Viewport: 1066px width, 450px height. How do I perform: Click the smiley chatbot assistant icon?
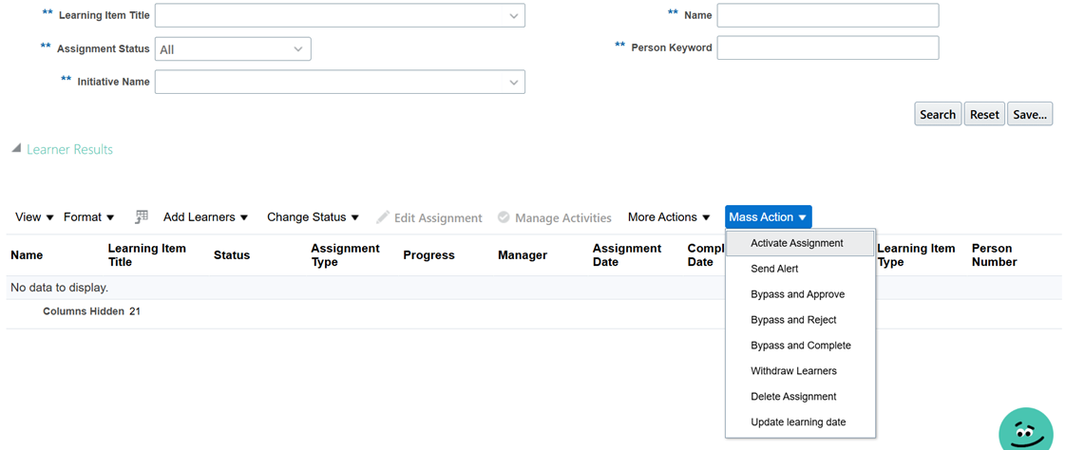(1025, 433)
